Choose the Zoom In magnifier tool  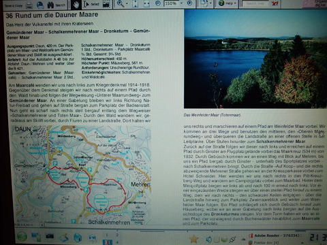point(121,3)
